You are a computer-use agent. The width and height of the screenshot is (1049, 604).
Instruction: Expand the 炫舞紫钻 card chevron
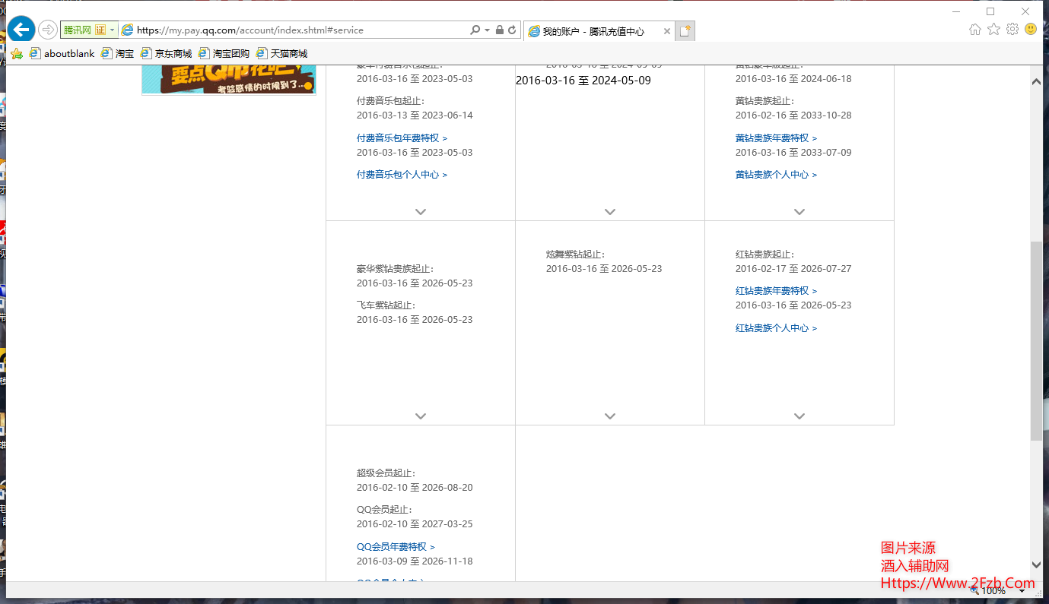(x=610, y=416)
